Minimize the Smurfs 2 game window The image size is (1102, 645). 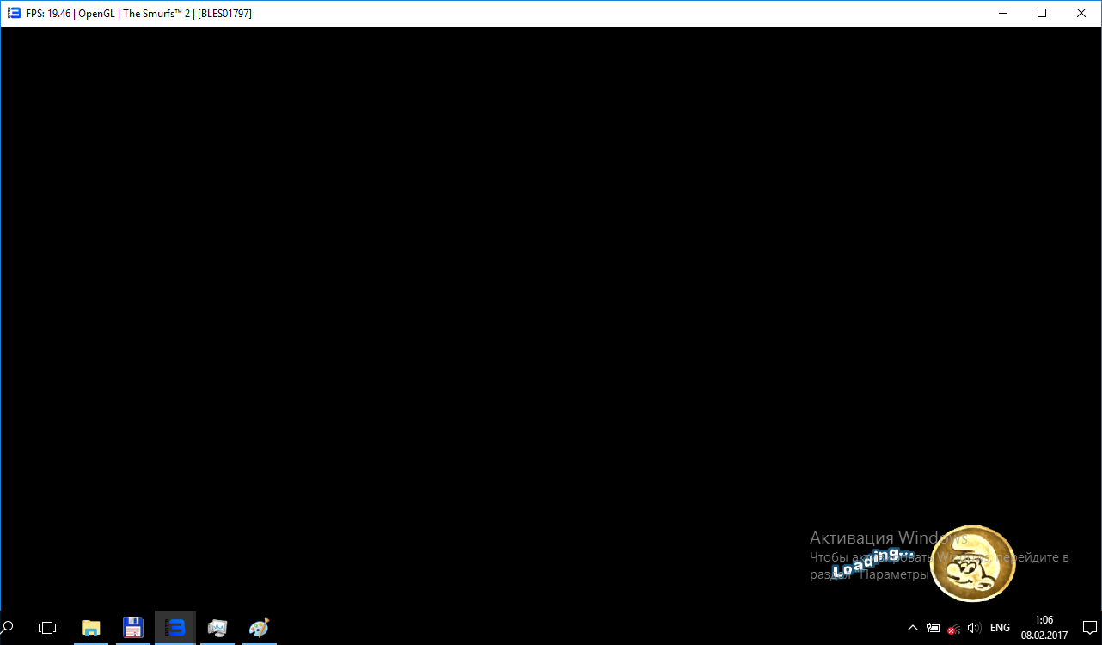[x=1002, y=13]
